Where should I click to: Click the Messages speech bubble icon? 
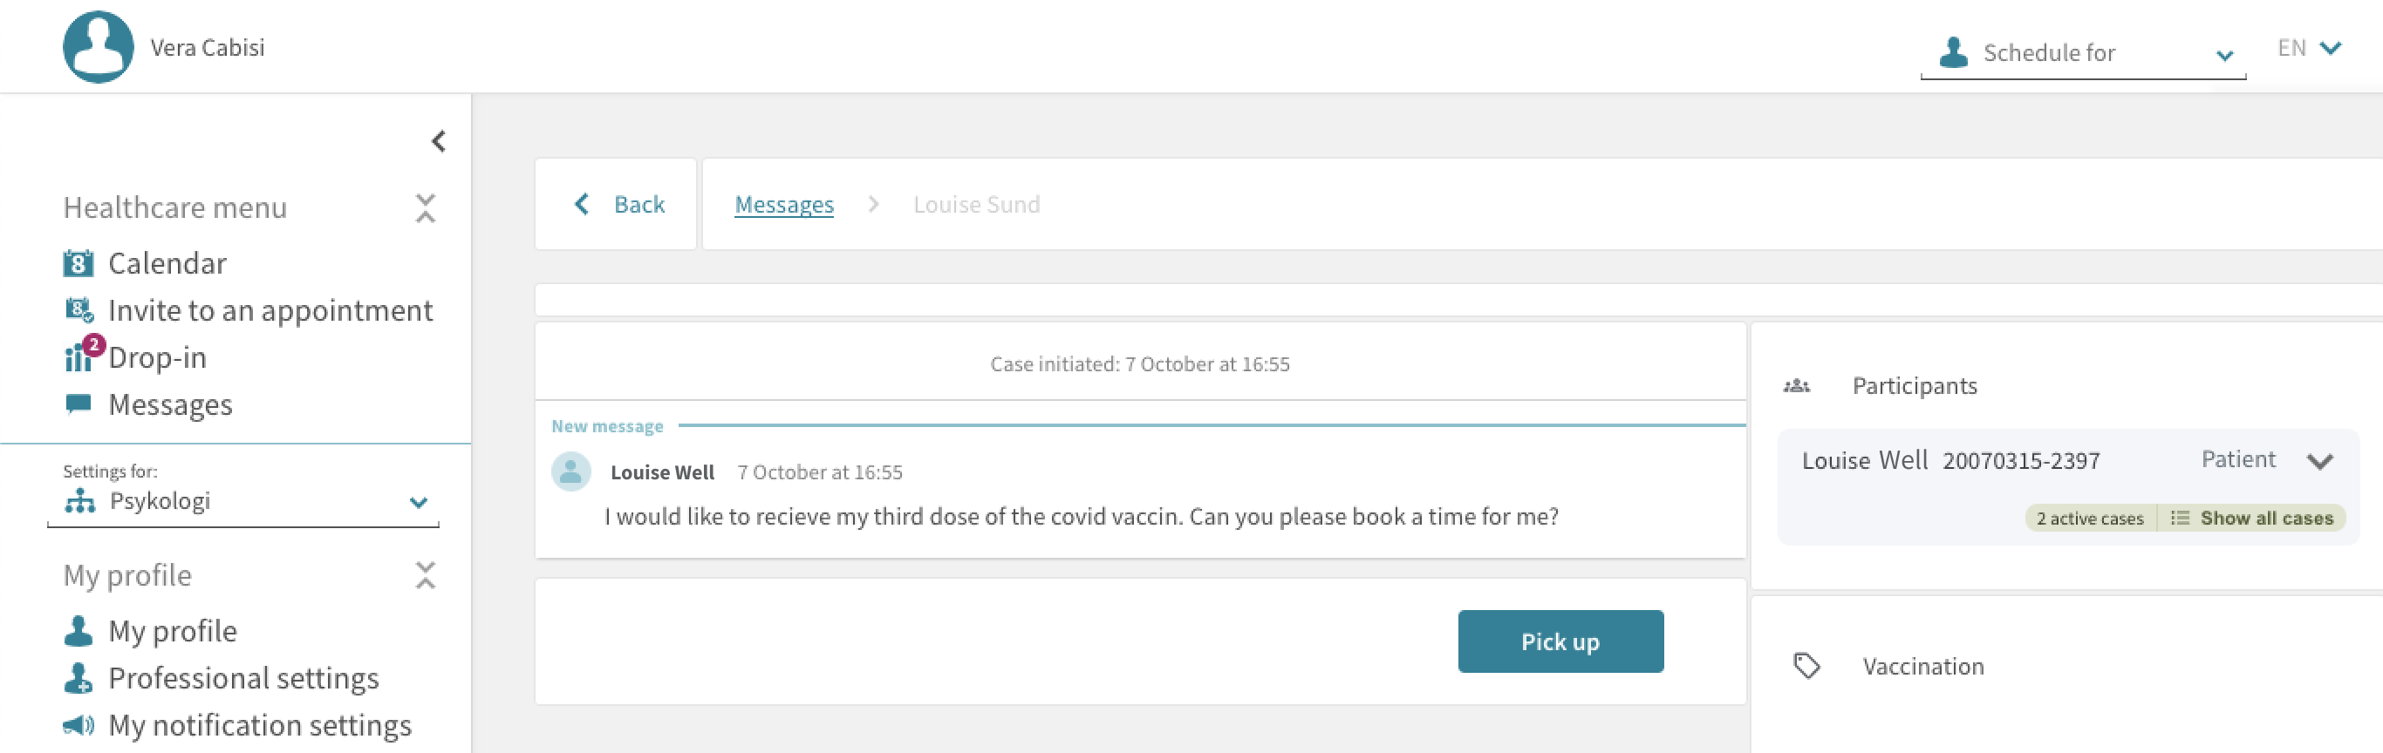coord(79,404)
